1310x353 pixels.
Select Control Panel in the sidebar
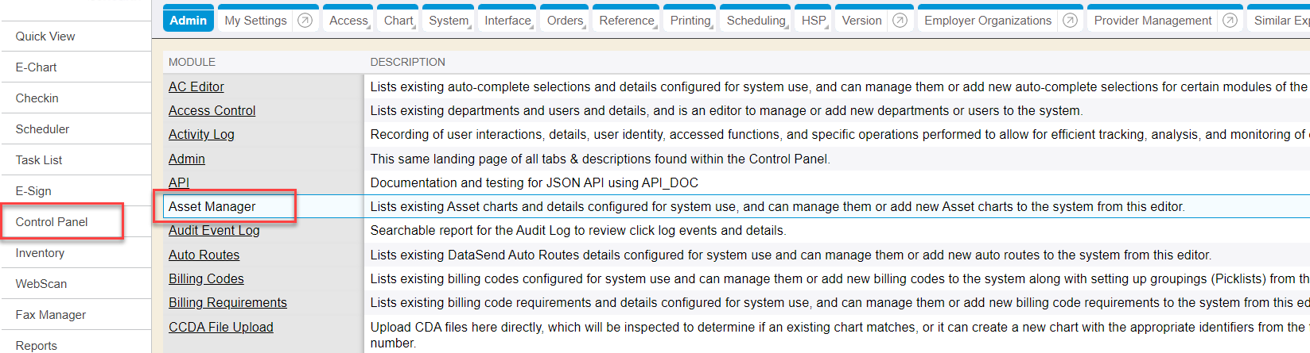52,222
